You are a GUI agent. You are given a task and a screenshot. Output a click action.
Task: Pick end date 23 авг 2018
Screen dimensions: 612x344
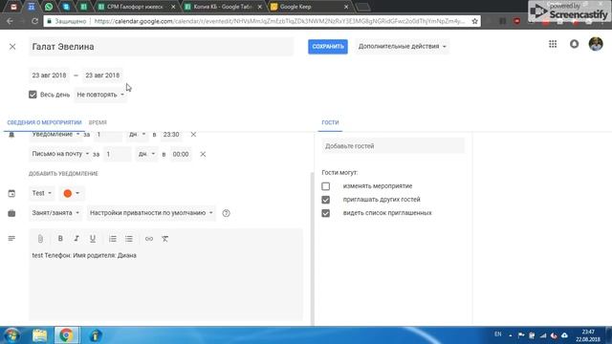[x=102, y=75]
